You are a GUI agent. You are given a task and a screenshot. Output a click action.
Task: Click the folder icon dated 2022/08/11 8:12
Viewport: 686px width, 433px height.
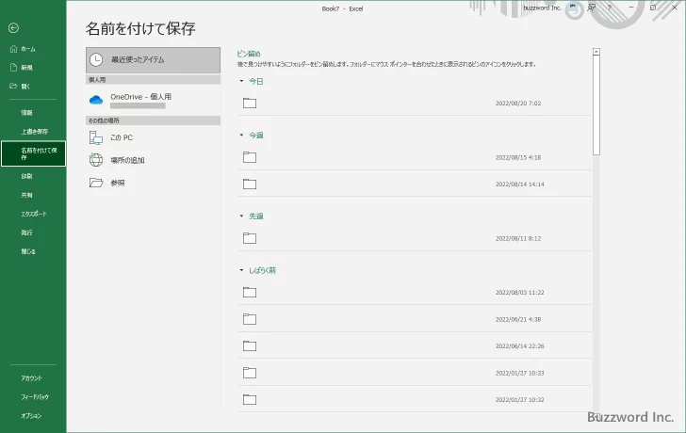pos(250,238)
